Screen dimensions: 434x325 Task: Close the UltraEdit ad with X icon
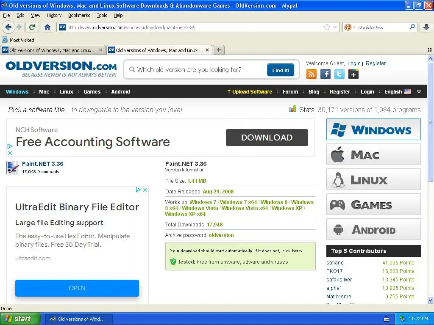(x=145, y=190)
